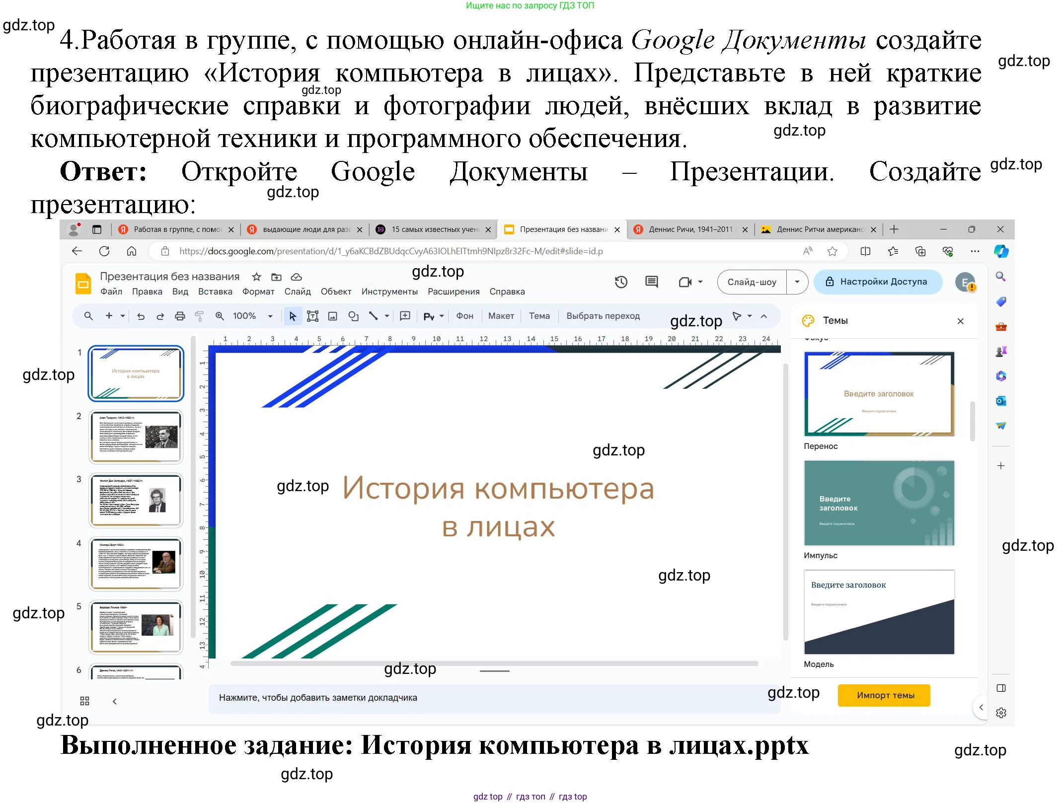The image size is (1061, 804).
Task: Expand the camera meeting dropdown arrow
Action: pos(700,282)
